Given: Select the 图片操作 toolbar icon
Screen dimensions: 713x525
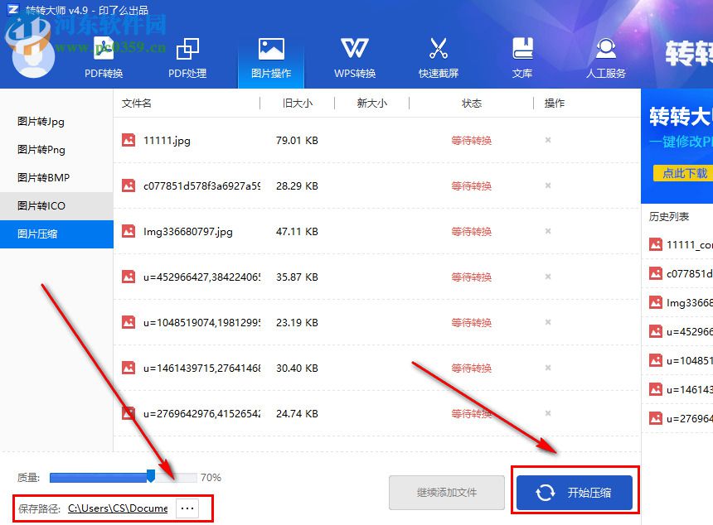Looking at the screenshot, I should [271, 50].
